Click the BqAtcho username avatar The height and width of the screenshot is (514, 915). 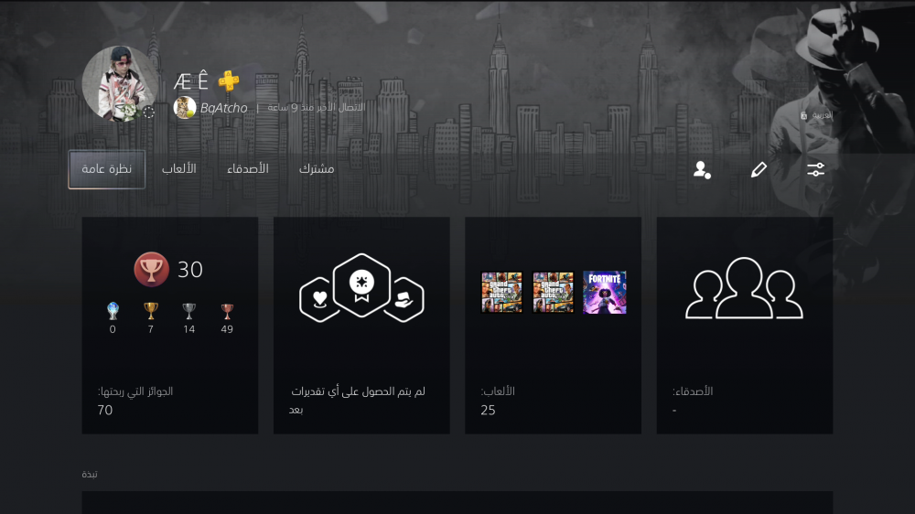pos(185,107)
